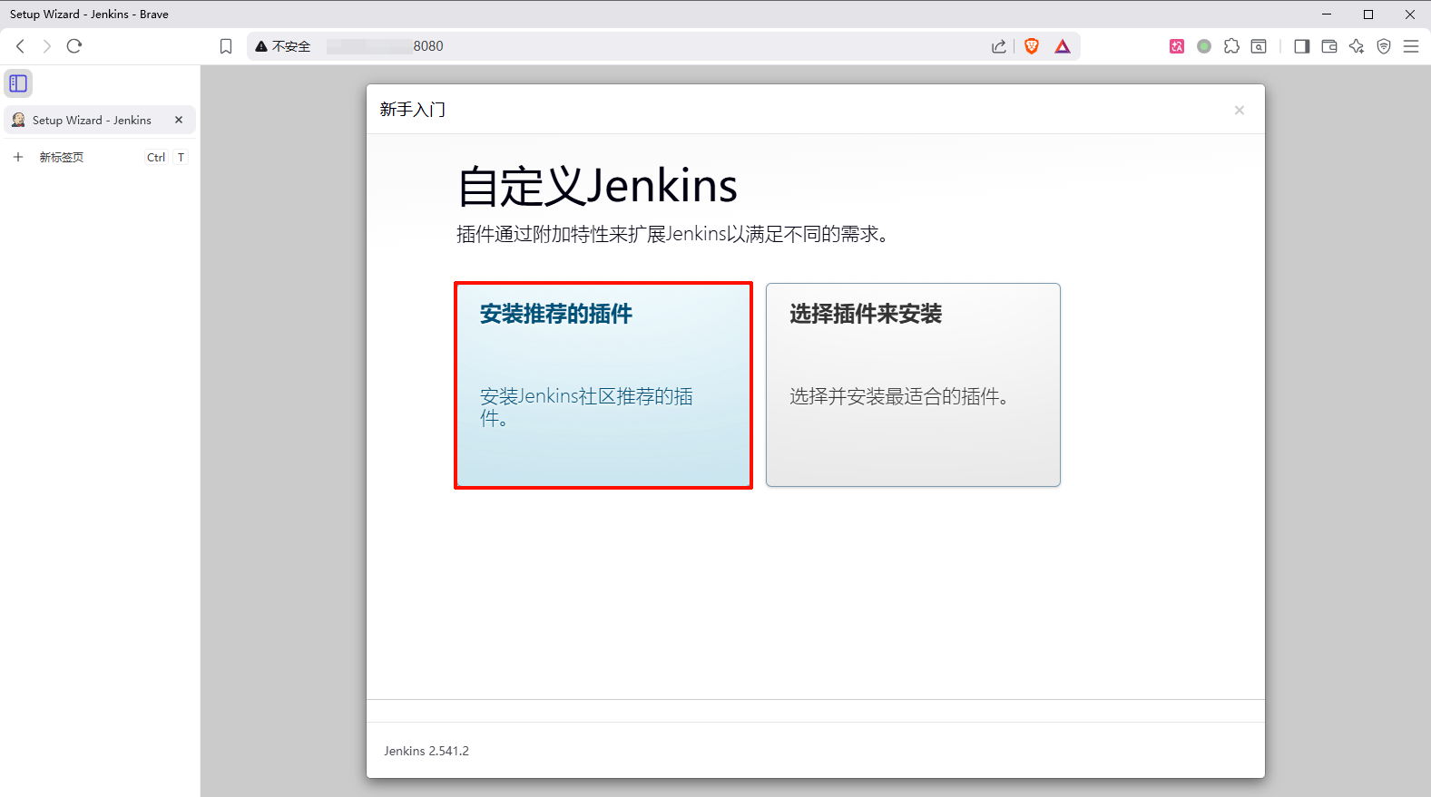Choose 选择插件来安装 option
This screenshot has height=797, width=1431.
pyautogui.click(x=913, y=385)
